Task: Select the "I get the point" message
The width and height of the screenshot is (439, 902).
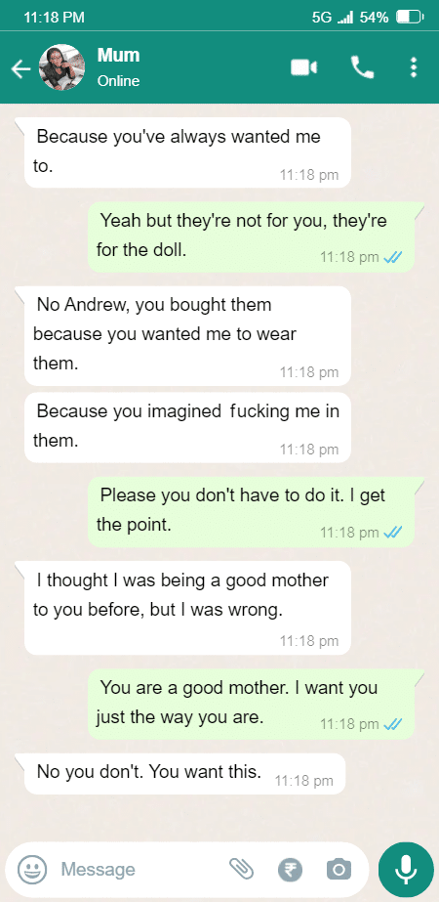Action: (x=251, y=511)
